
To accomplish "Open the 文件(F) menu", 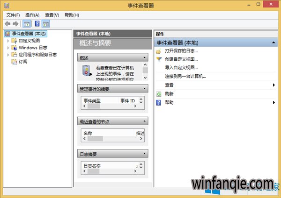I will coord(13,15).
